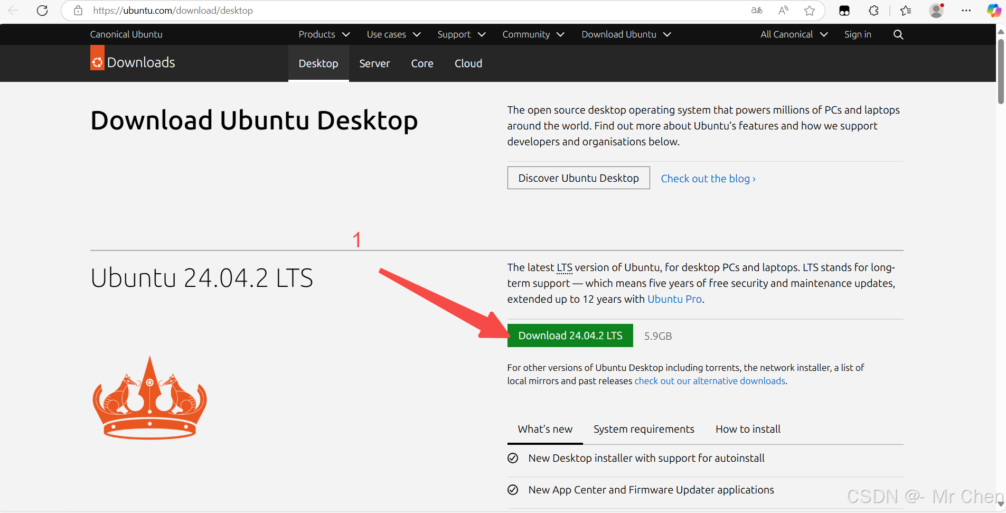
Task: Switch to the Cloud downloads tab
Action: [468, 63]
